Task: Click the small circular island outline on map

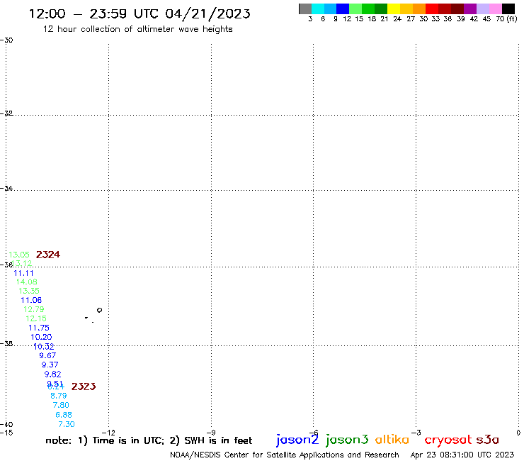Action: (99, 310)
